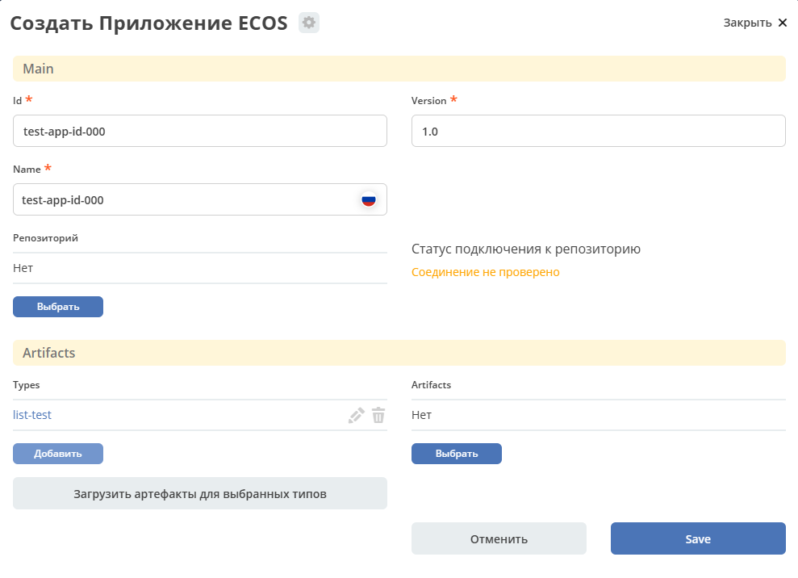Edit the list-test type via pencil icon
Viewport: 798px width, 578px height.
pos(356,416)
